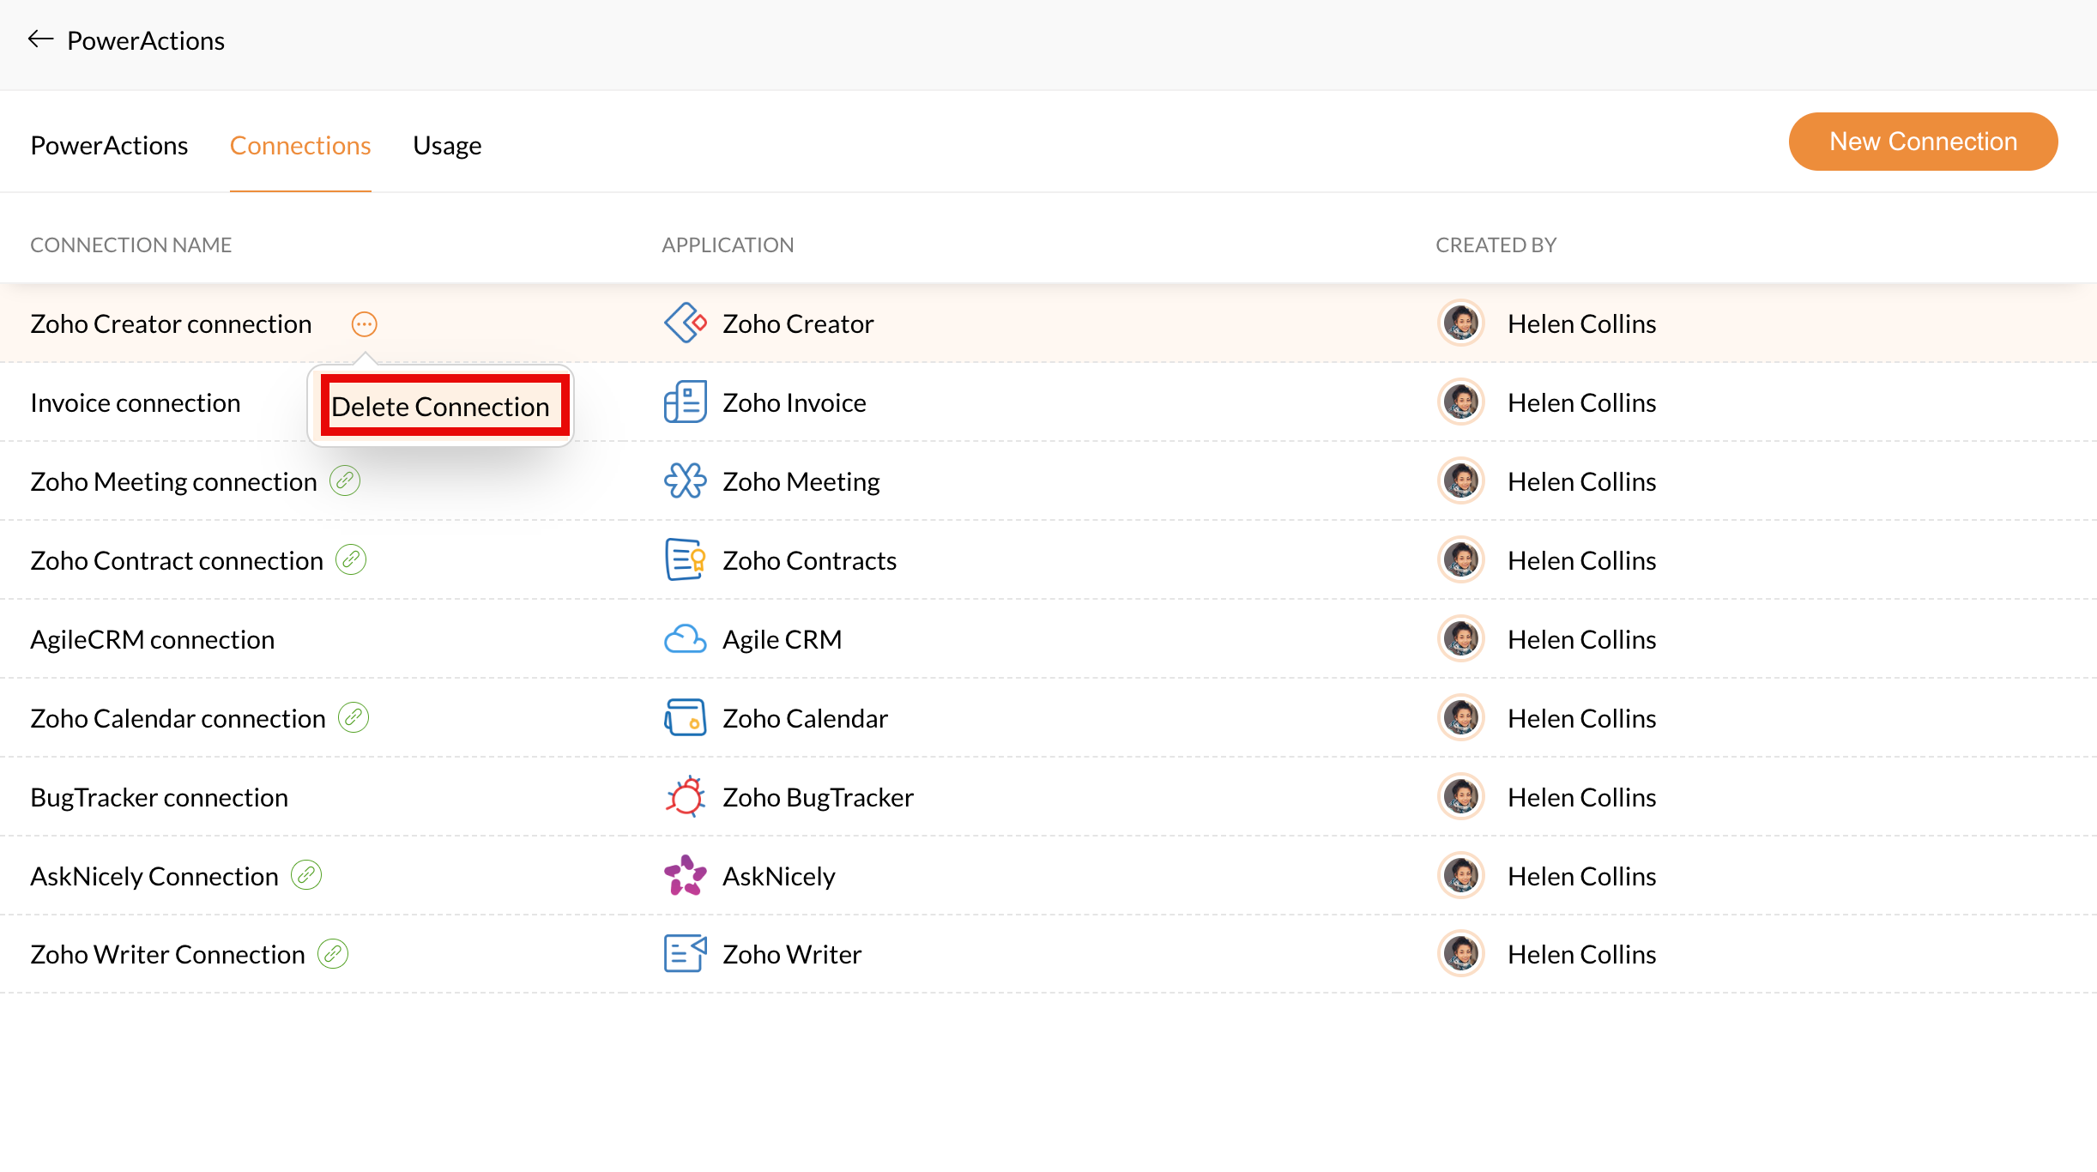The width and height of the screenshot is (2097, 1172).
Task: Open the Connections tab
Action: click(300, 145)
